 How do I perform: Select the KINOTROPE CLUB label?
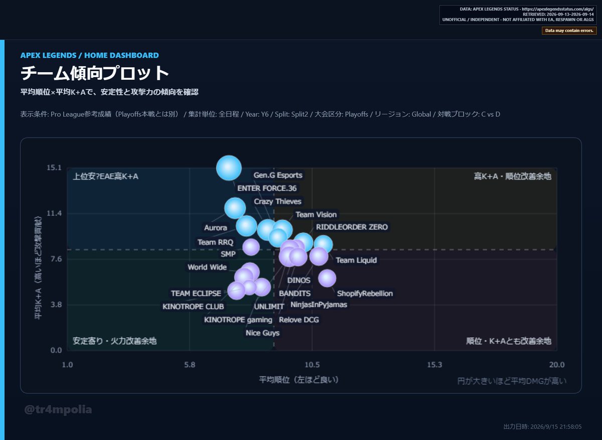pyautogui.click(x=194, y=307)
